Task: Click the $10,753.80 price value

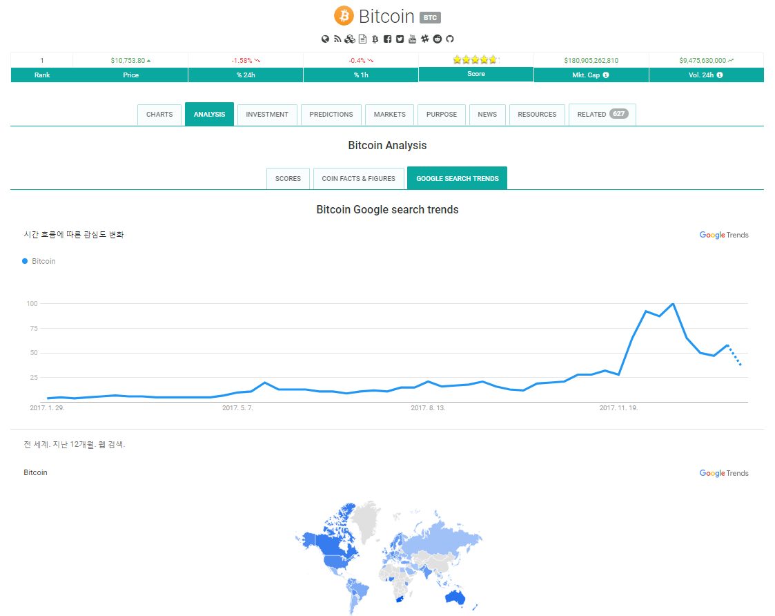Action: (128, 60)
